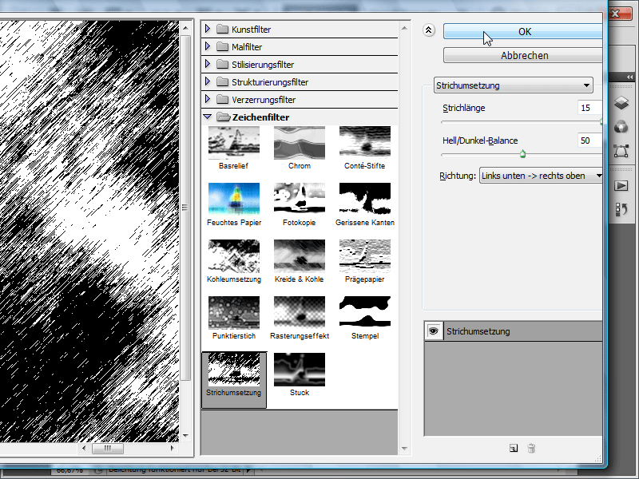The image size is (639, 479).
Task: Select the Chrom filter thumbnail
Action: [299, 143]
